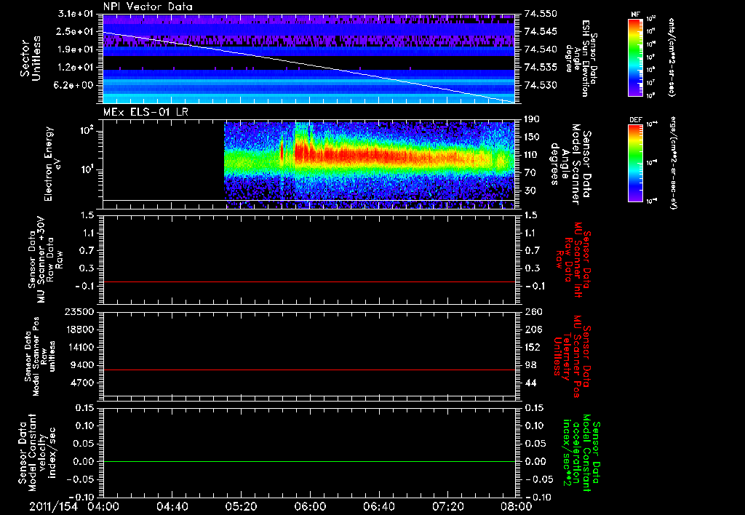Click the '74.530' elevation tick label
This screenshot has width=745, height=515.
pyautogui.click(x=541, y=85)
